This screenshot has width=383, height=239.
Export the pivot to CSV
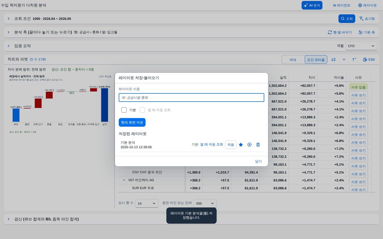tap(369, 60)
